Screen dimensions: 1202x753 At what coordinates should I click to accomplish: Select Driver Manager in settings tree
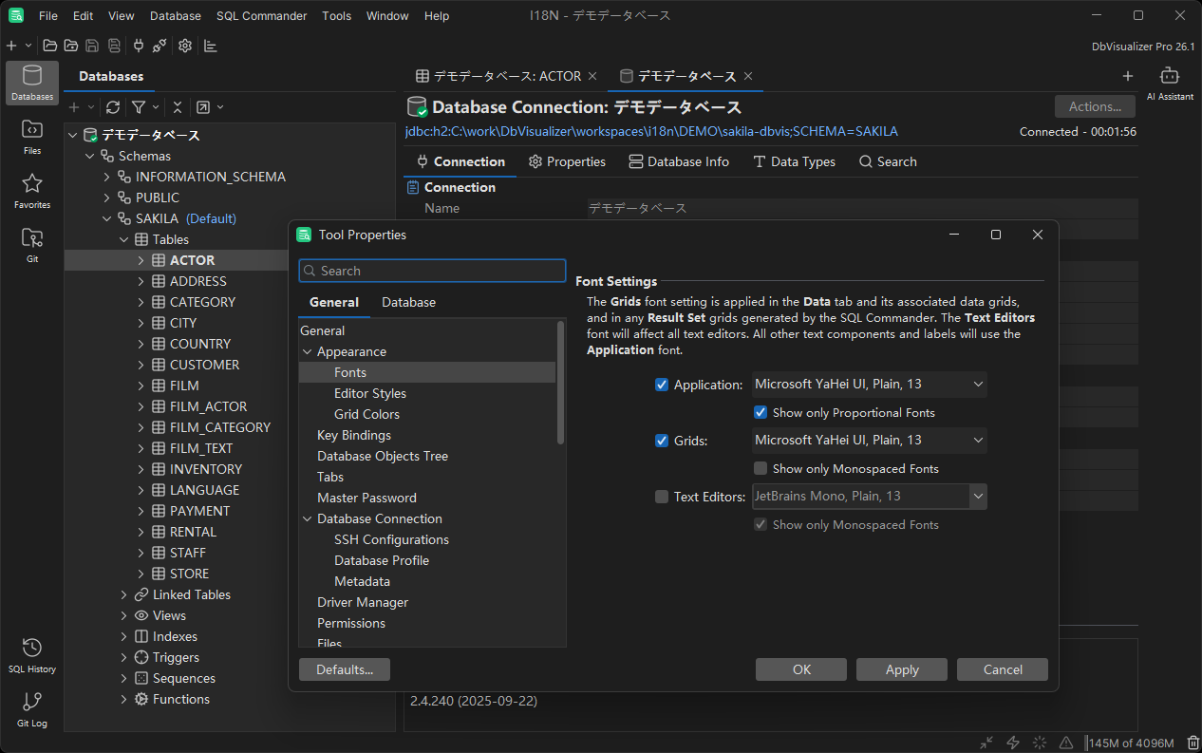tap(363, 602)
